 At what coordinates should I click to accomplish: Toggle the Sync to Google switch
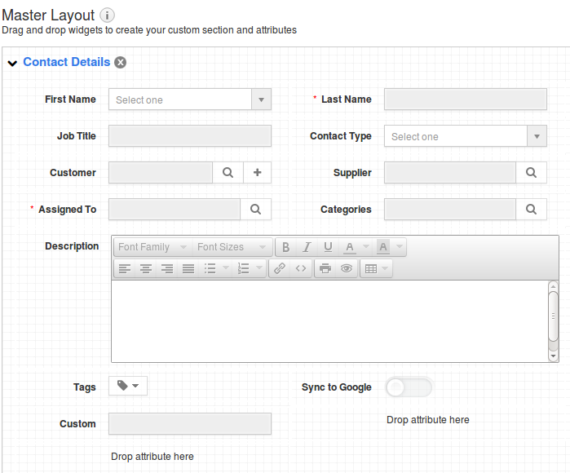click(408, 387)
